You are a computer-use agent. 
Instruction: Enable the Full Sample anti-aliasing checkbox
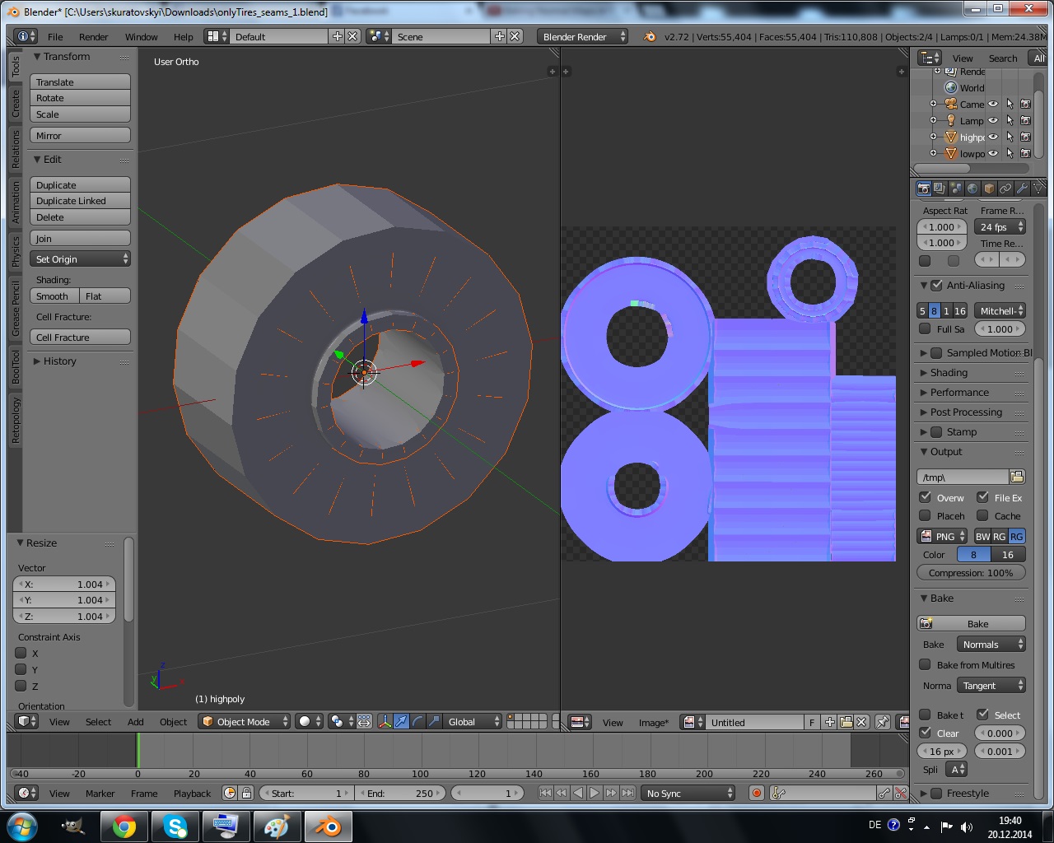(926, 329)
